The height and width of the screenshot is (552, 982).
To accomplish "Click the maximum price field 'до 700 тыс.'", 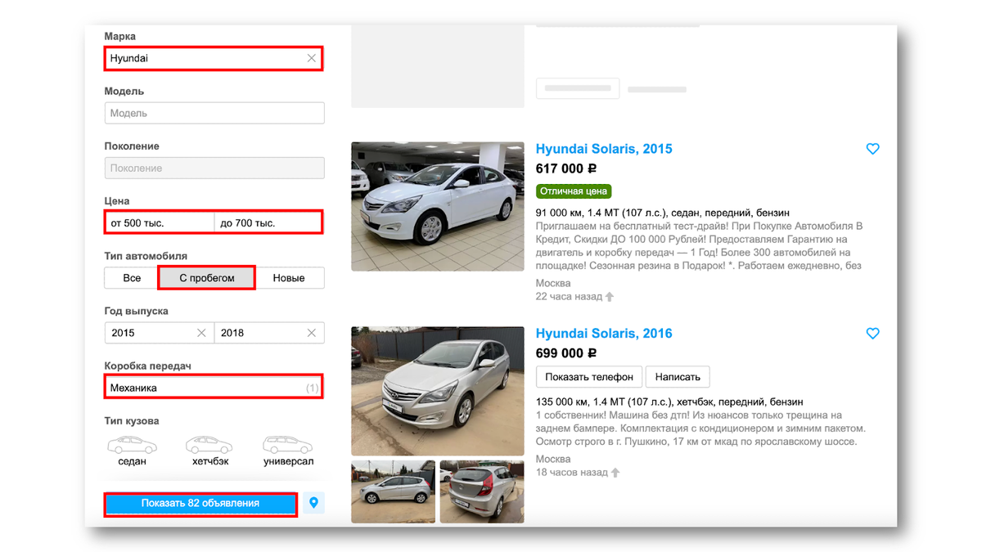I will click(268, 222).
